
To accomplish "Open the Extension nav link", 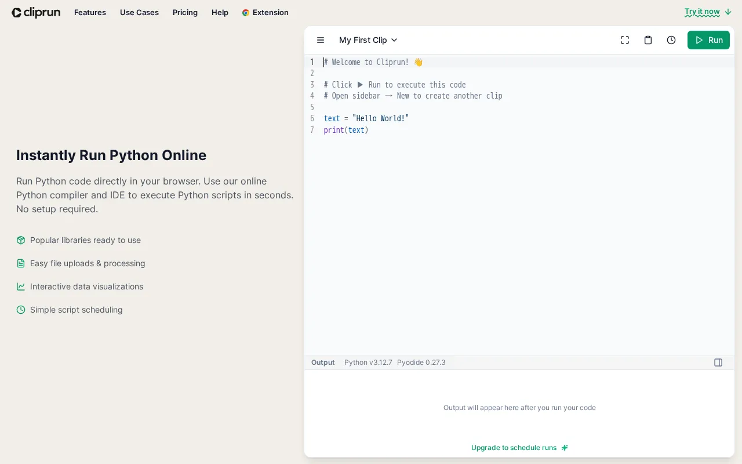I will 265,12.
